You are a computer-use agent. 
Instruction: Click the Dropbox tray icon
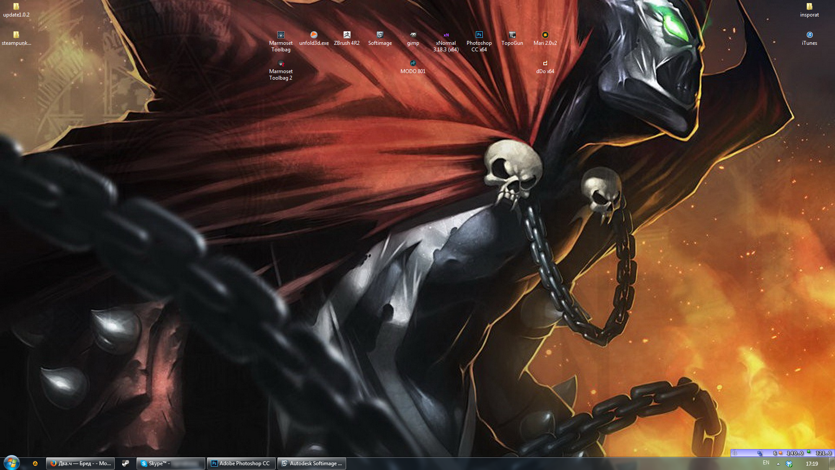(x=789, y=464)
